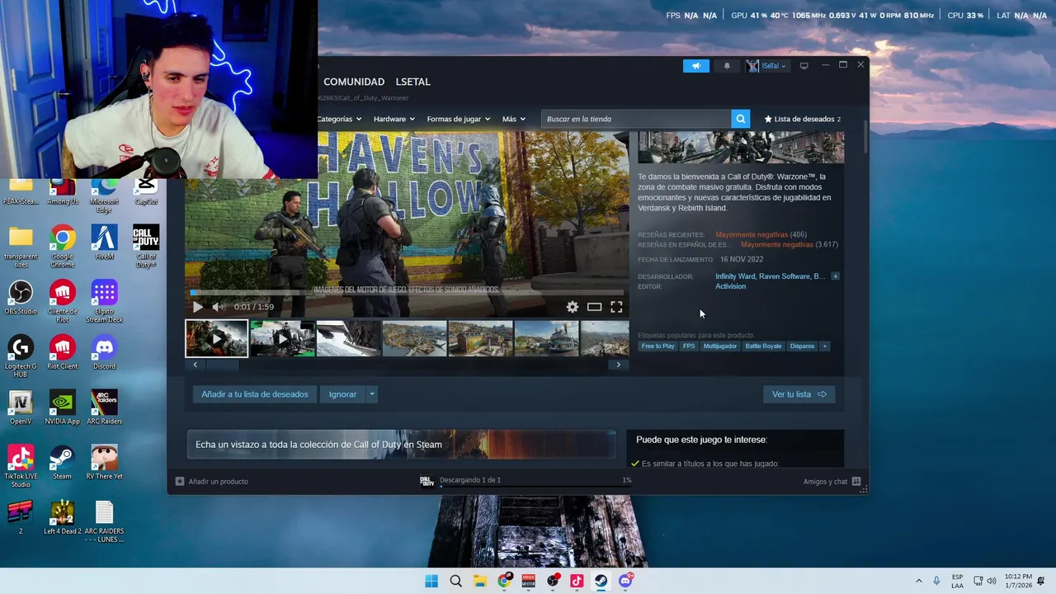
Task: Expand the full developer list plus
Action: (x=835, y=276)
